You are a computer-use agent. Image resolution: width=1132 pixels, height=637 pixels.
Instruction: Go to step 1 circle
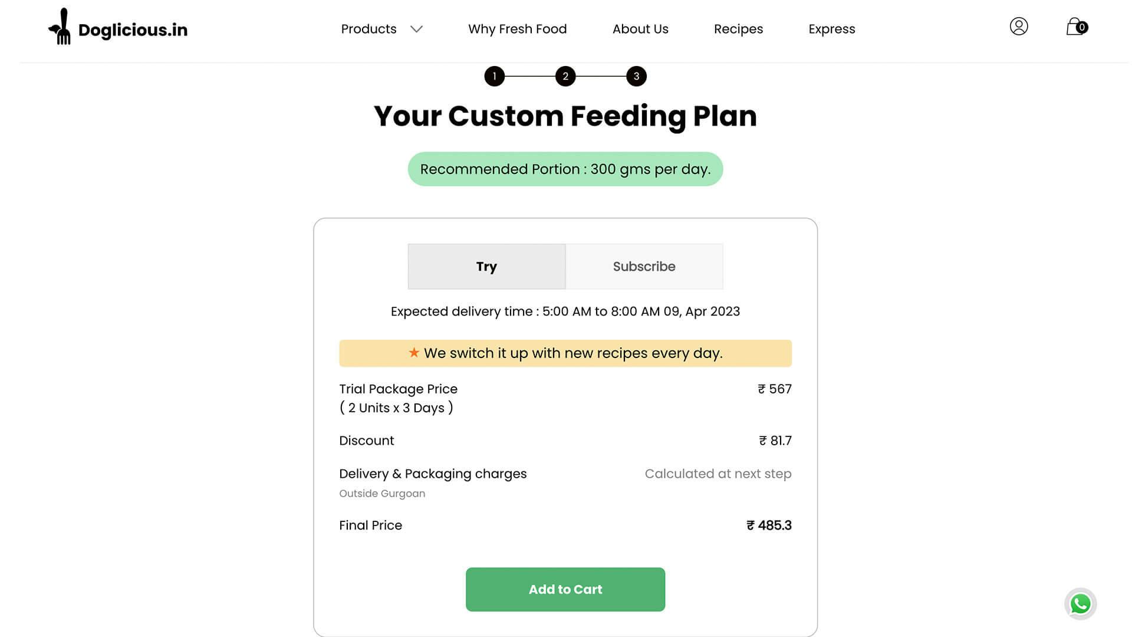pyautogui.click(x=494, y=76)
